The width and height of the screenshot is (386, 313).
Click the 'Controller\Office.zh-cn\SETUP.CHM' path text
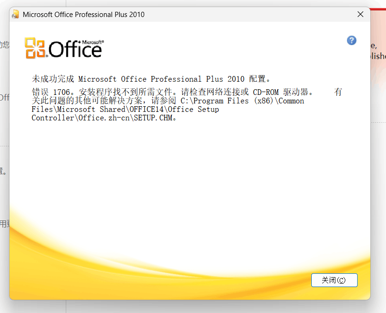coord(104,118)
